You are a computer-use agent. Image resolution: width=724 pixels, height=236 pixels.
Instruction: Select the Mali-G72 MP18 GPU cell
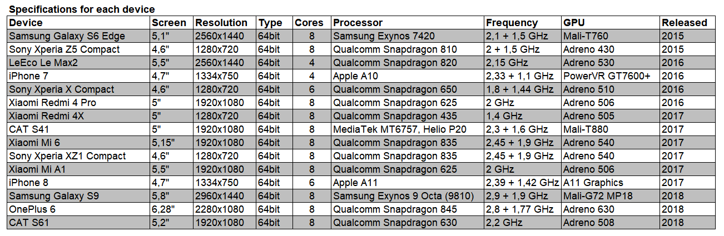[610, 196]
